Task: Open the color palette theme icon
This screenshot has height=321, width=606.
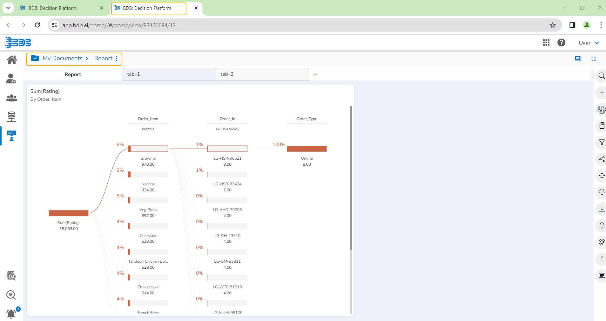Action: tap(602, 242)
